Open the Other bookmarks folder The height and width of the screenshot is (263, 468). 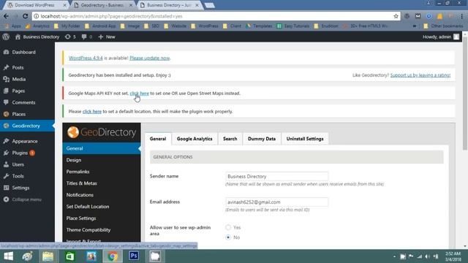(x=443, y=26)
